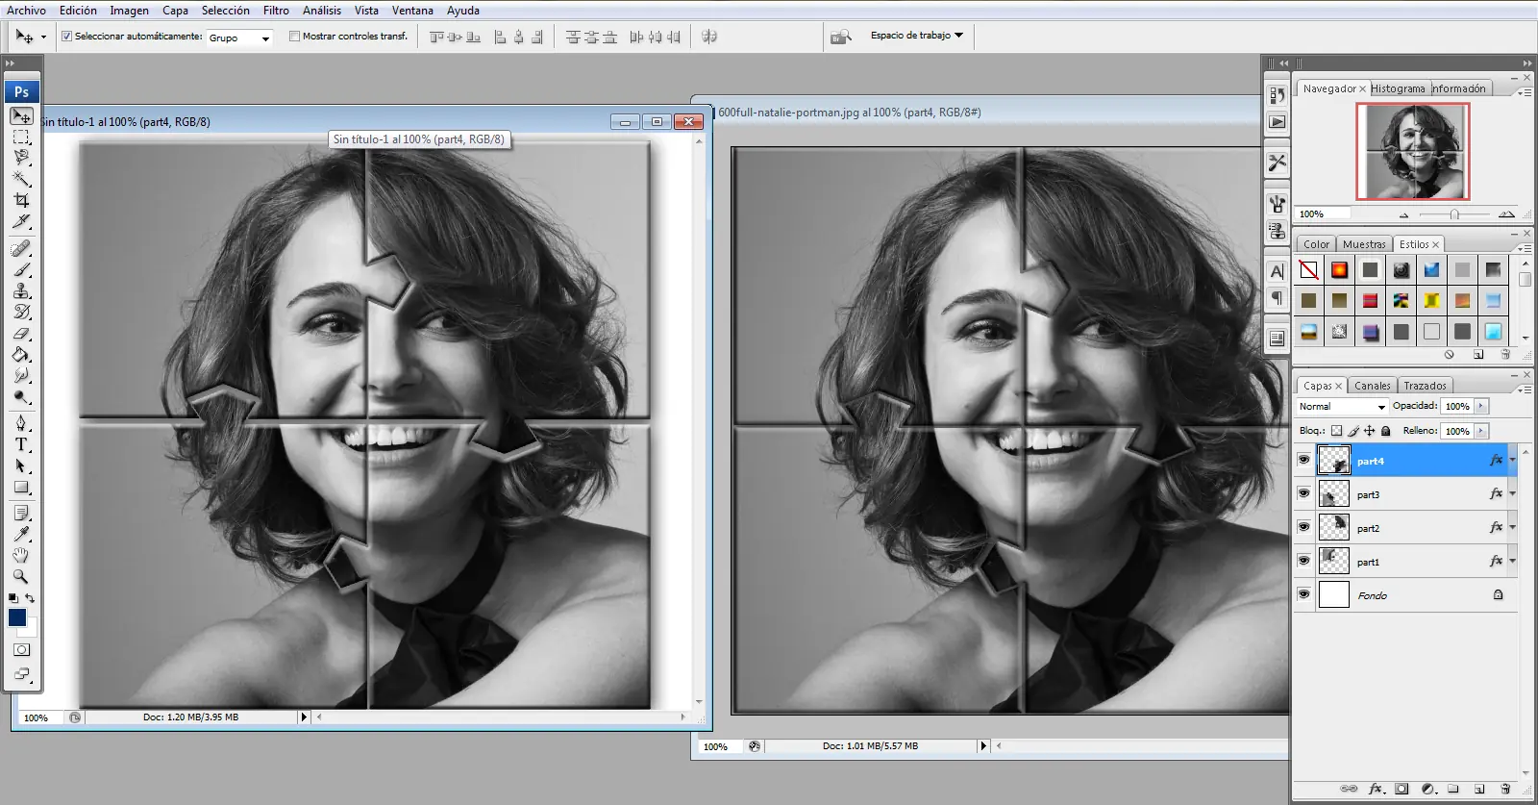Image resolution: width=1538 pixels, height=805 pixels.
Task: Create a new layer
Action: coord(1479,789)
